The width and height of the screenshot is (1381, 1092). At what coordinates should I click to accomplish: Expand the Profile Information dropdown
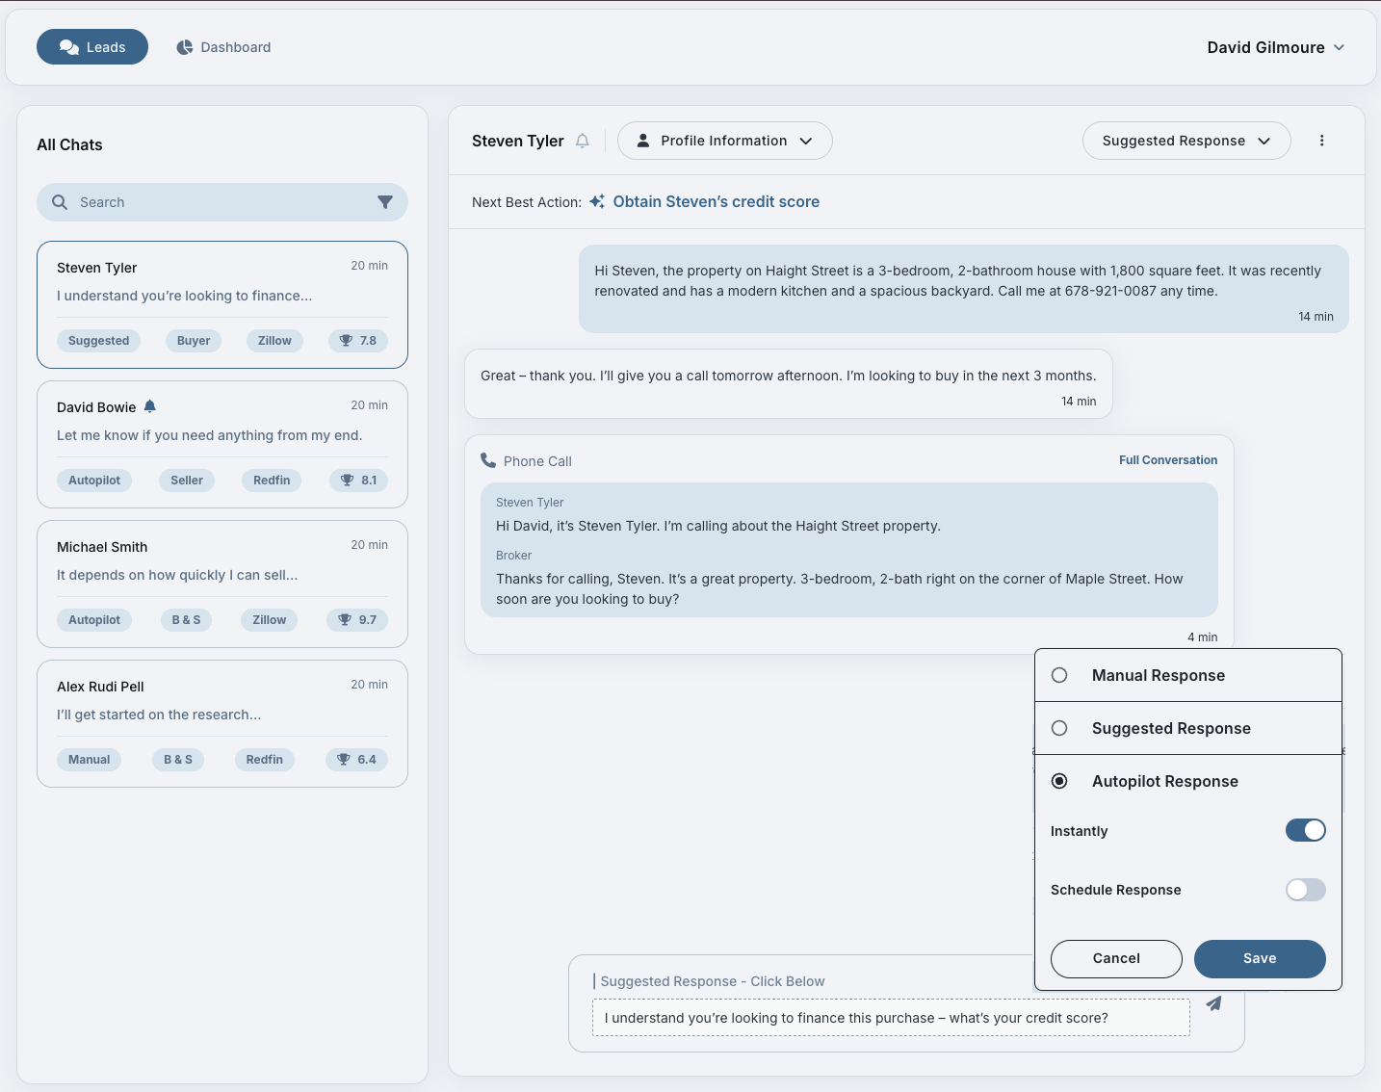pyautogui.click(x=724, y=141)
